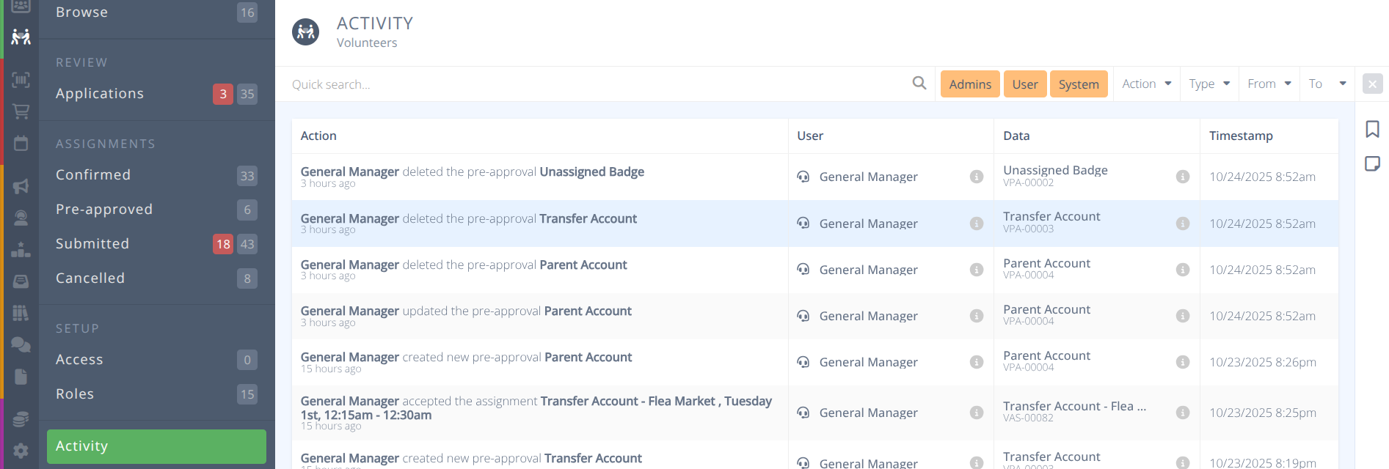Select the active Activity sidebar item

coord(156,446)
